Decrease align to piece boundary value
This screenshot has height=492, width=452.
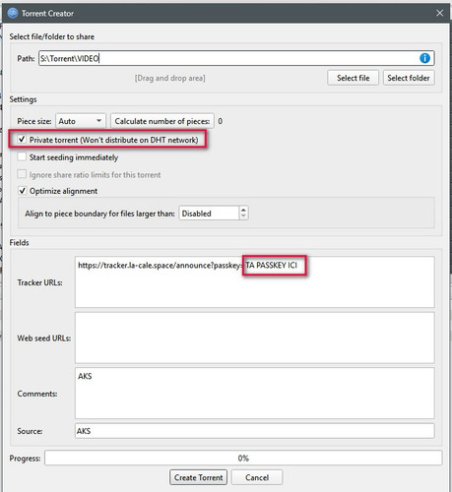[243, 216]
